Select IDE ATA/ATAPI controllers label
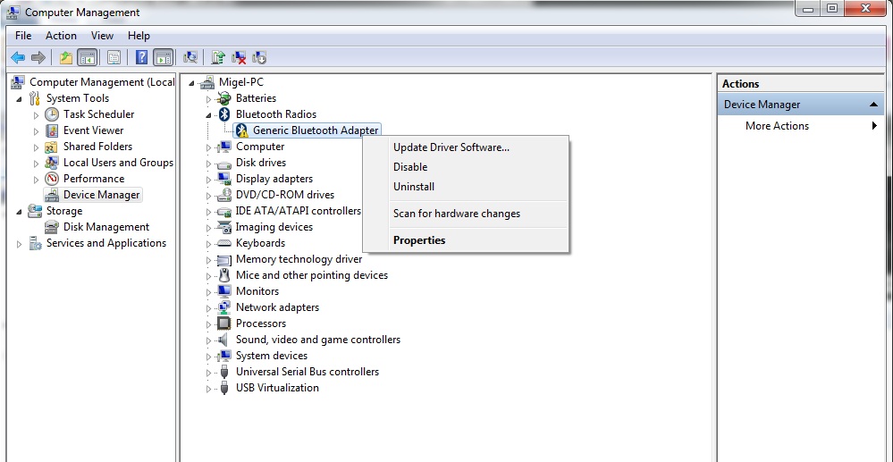The width and height of the screenshot is (893, 462). [299, 211]
